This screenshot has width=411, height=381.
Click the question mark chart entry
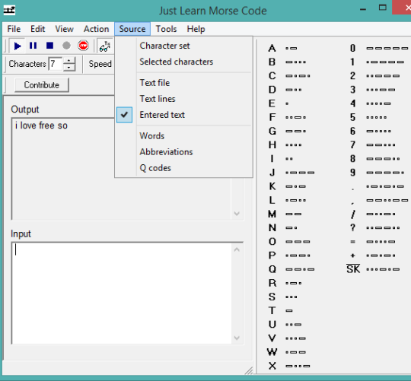click(353, 228)
